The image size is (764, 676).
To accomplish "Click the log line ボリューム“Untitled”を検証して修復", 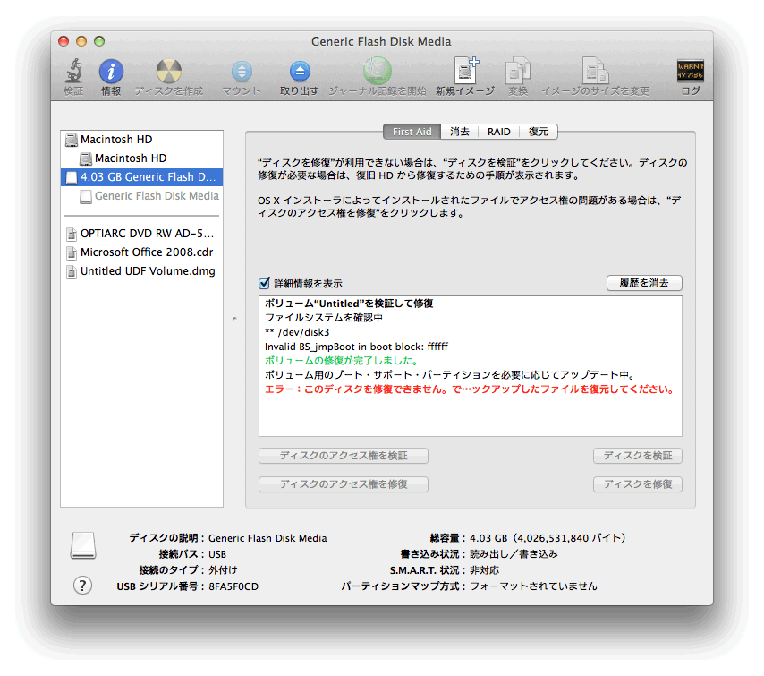I will 349,304.
